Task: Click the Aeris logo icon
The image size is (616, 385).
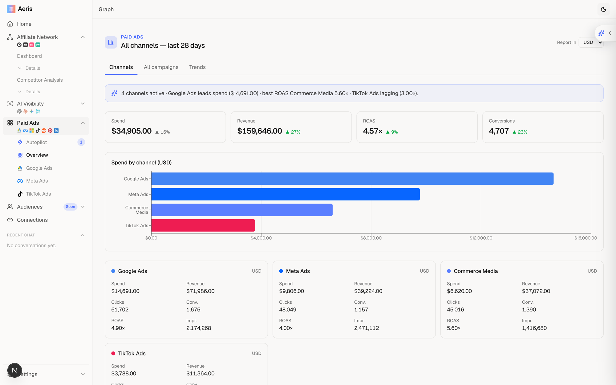Action: [x=11, y=9]
